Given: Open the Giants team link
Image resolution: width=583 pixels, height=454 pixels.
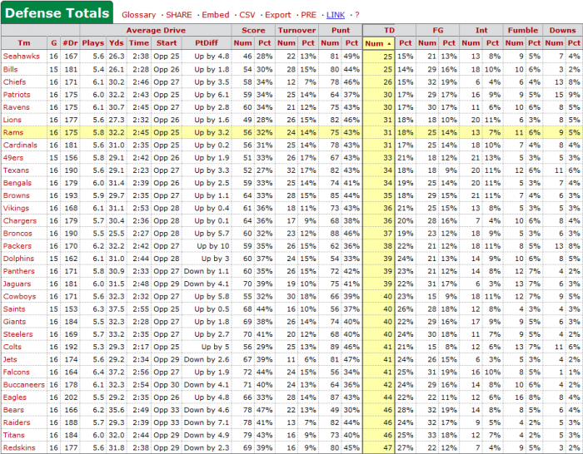Looking at the screenshot, I should coord(14,322).
